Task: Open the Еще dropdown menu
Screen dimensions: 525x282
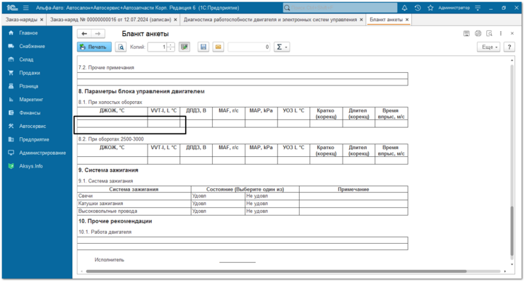Action: pos(488,47)
